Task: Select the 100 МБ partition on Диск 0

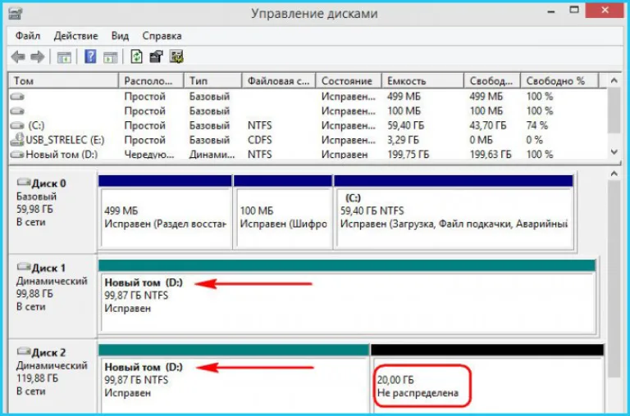Action: [x=283, y=211]
